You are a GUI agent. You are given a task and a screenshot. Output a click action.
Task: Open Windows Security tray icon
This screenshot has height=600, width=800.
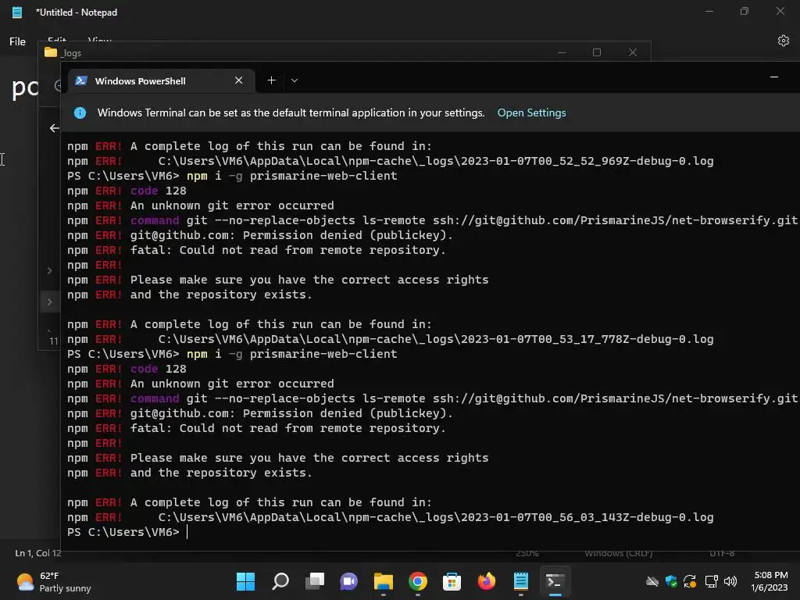(x=671, y=581)
